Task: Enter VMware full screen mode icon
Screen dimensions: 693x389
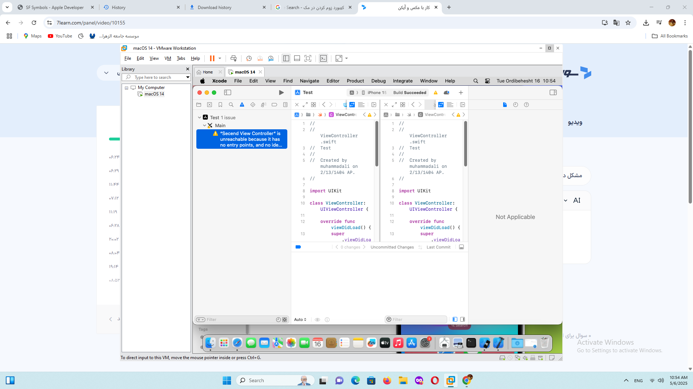Action: (308, 58)
